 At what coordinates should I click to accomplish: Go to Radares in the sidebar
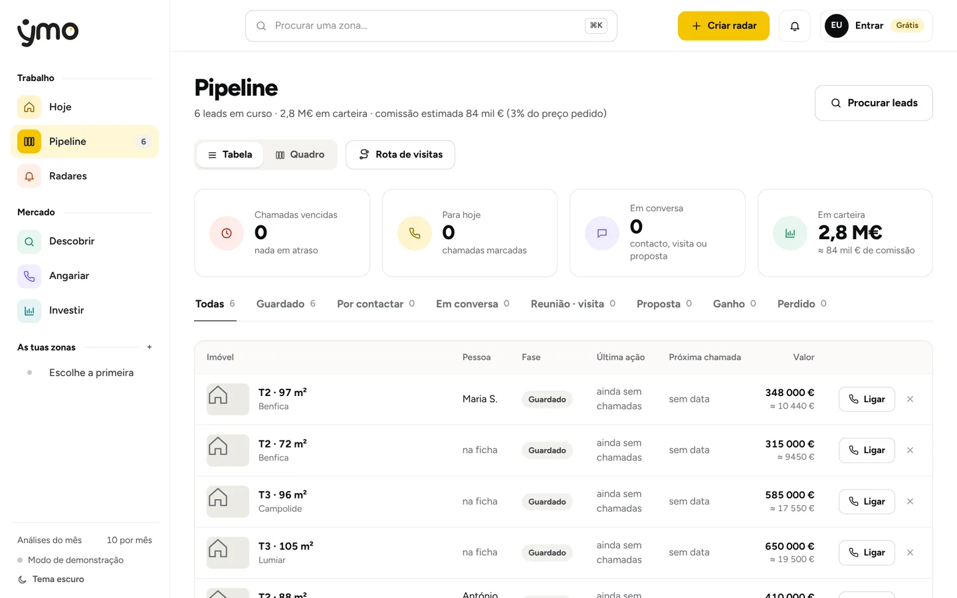84,176
